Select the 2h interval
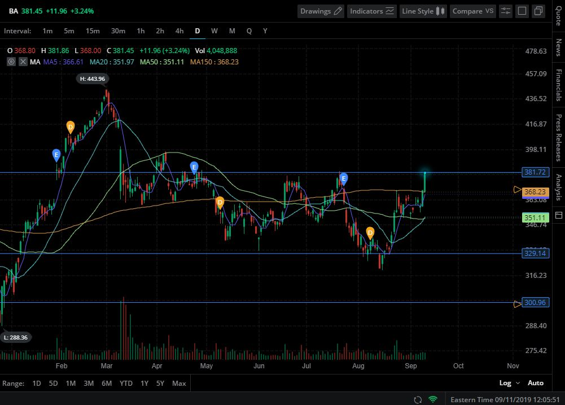 [x=160, y=31]
